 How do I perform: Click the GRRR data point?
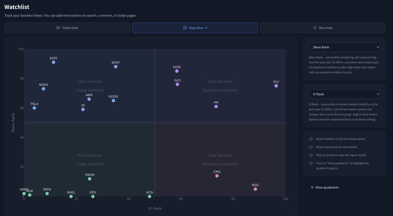pos(24,193)
